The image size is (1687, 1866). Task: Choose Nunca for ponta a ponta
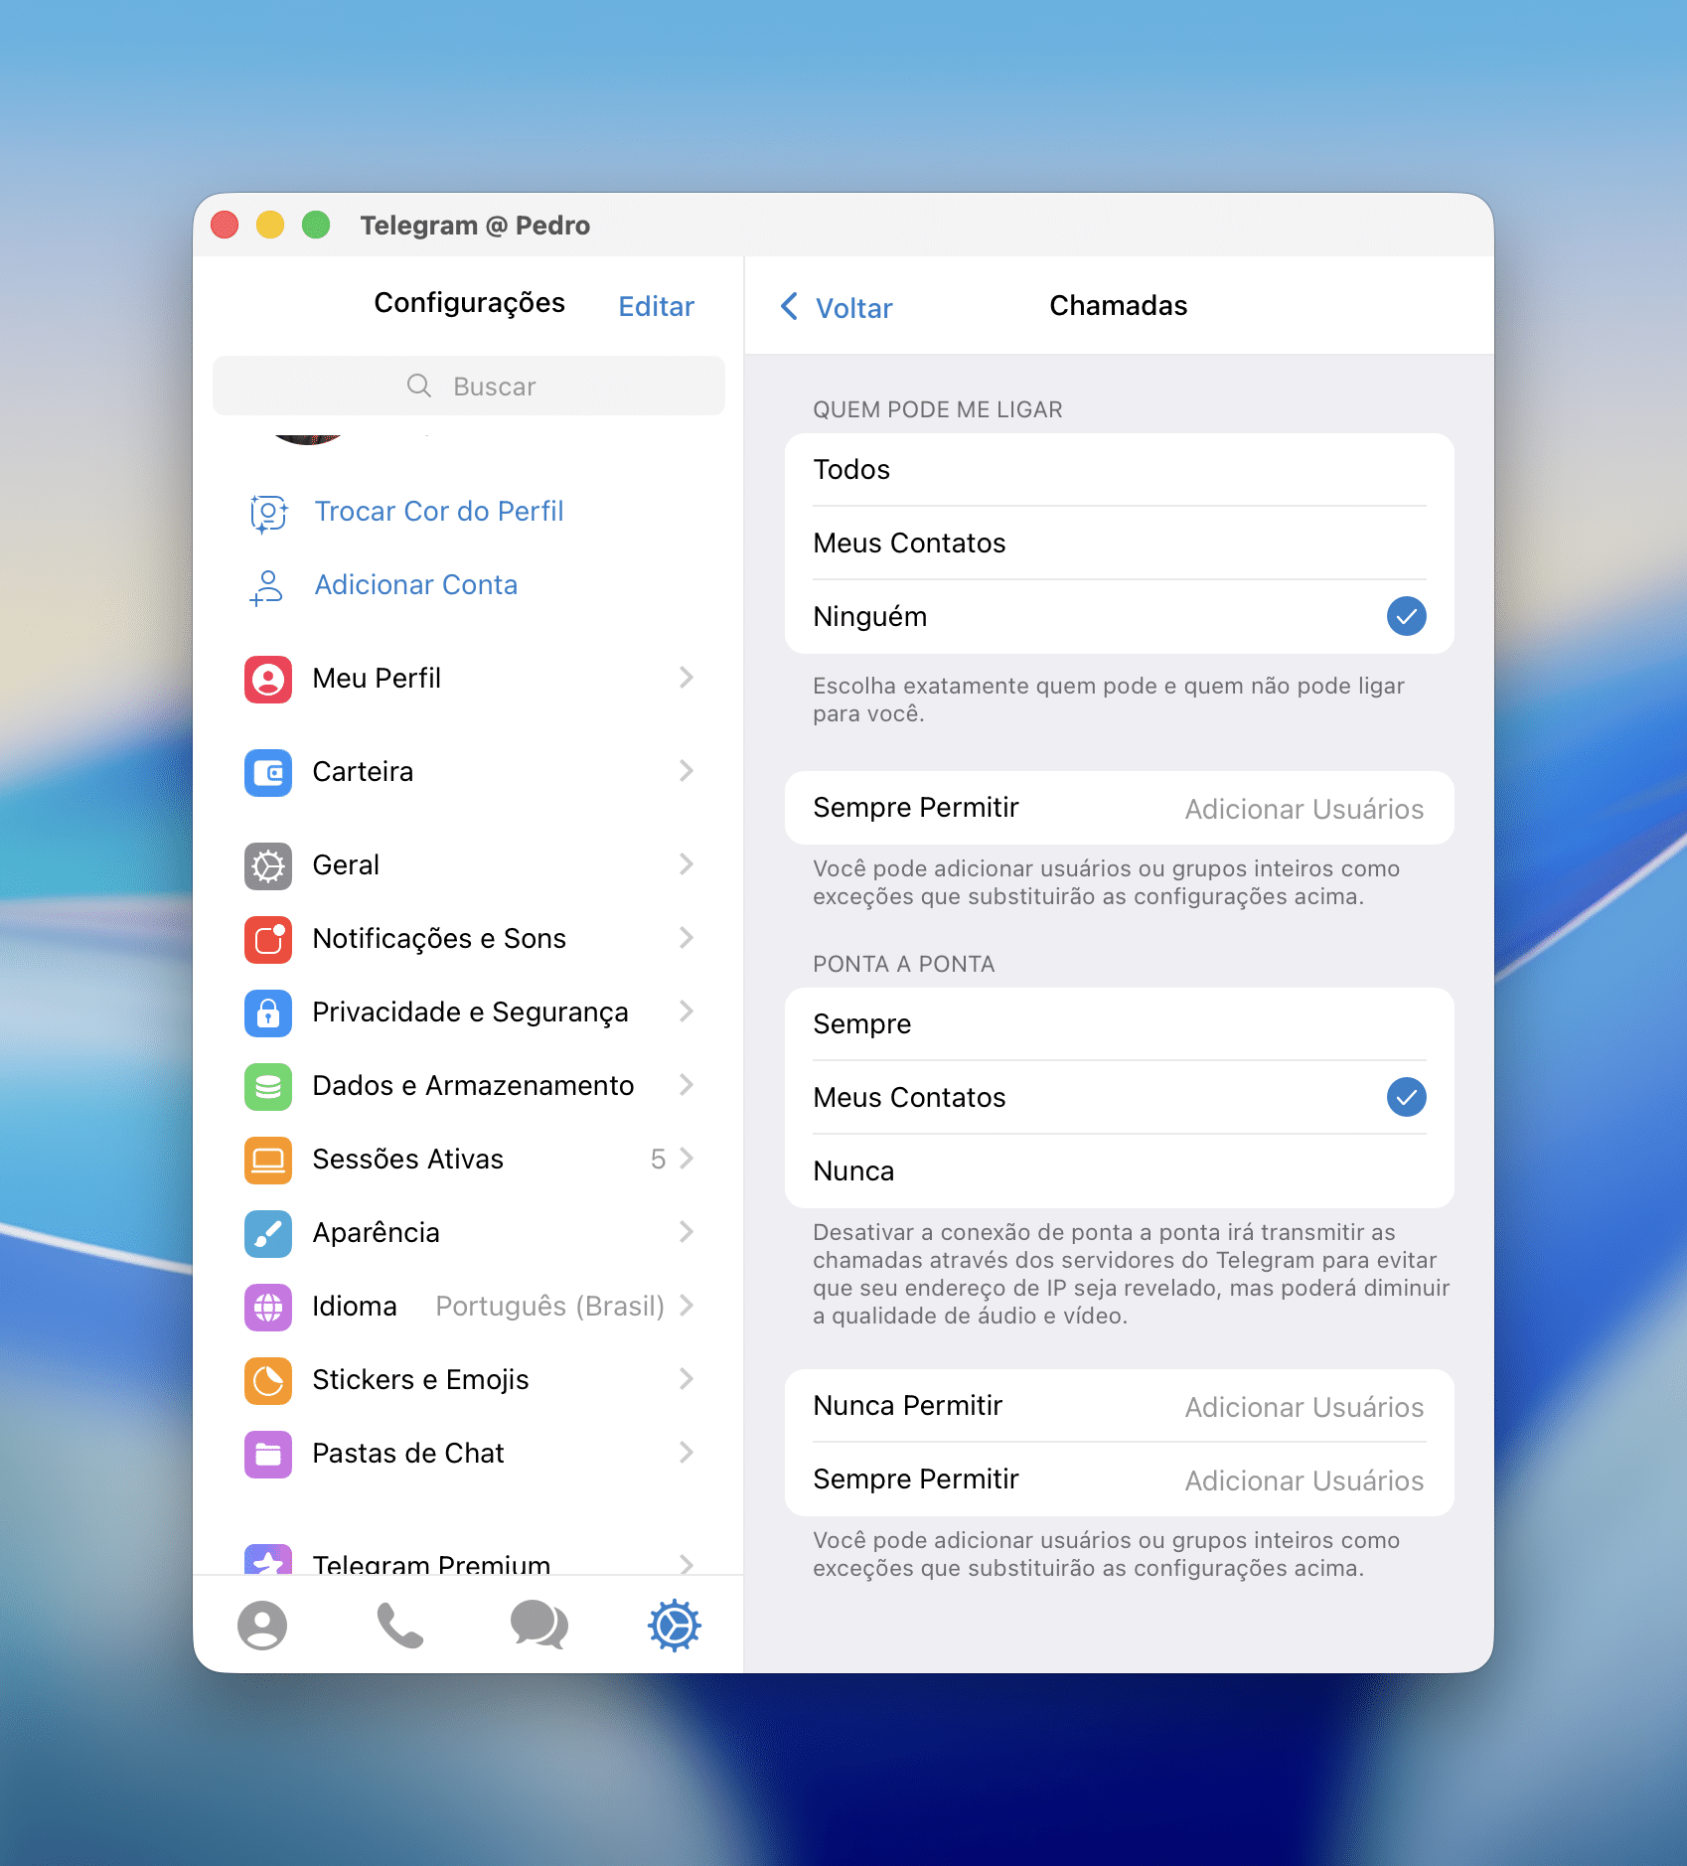pyautogui.click(x=1119, y=1171)
